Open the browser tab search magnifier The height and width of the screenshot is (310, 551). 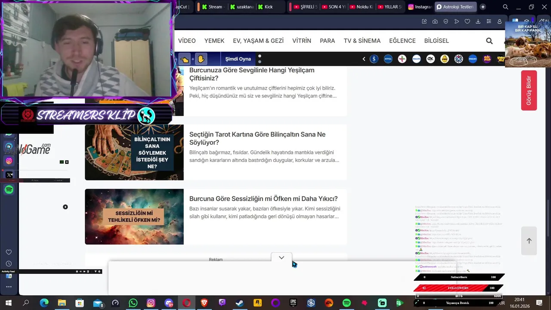click(x=505, y=7)
